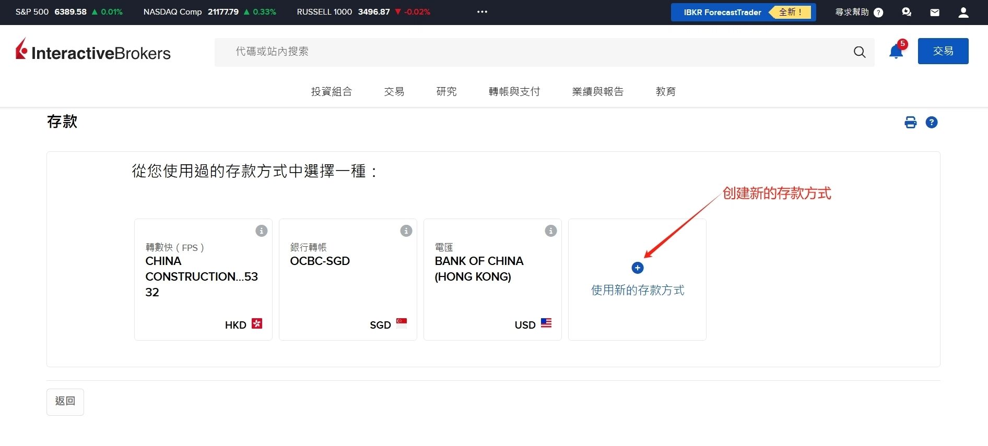Screen dimensions: 988x446
Task: Click the SGD currency label
Action: [380, 325]
